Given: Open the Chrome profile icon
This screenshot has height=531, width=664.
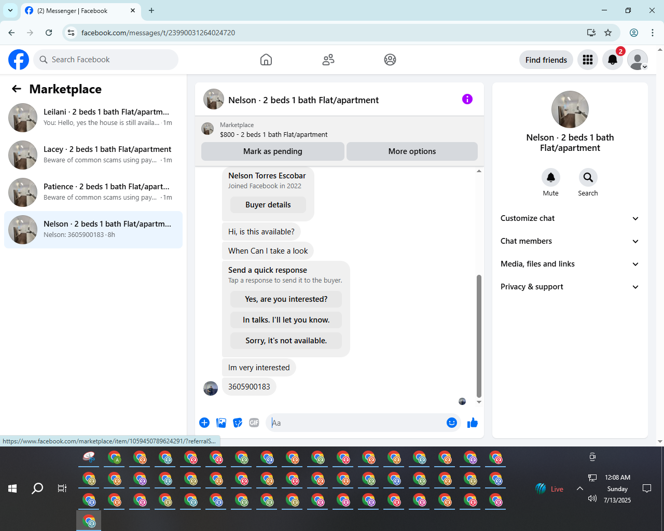Looking at the screenshot, I should point(634,33).
